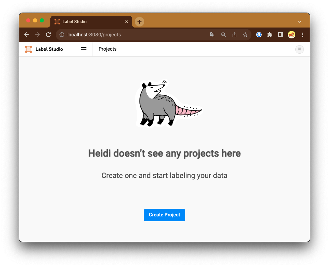Select the Label Studio browser tab
Screen dimensions: 329x267
91,22
